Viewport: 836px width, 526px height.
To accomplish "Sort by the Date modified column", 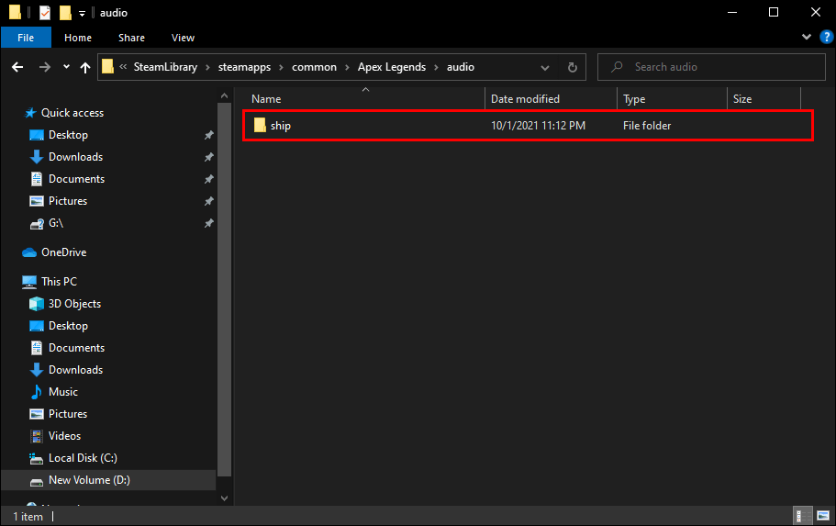I will point(525,99).
